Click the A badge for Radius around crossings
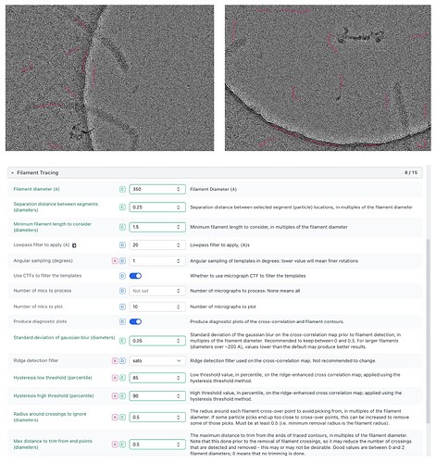This screenshot has height=463, width=436. pos(115,418)
